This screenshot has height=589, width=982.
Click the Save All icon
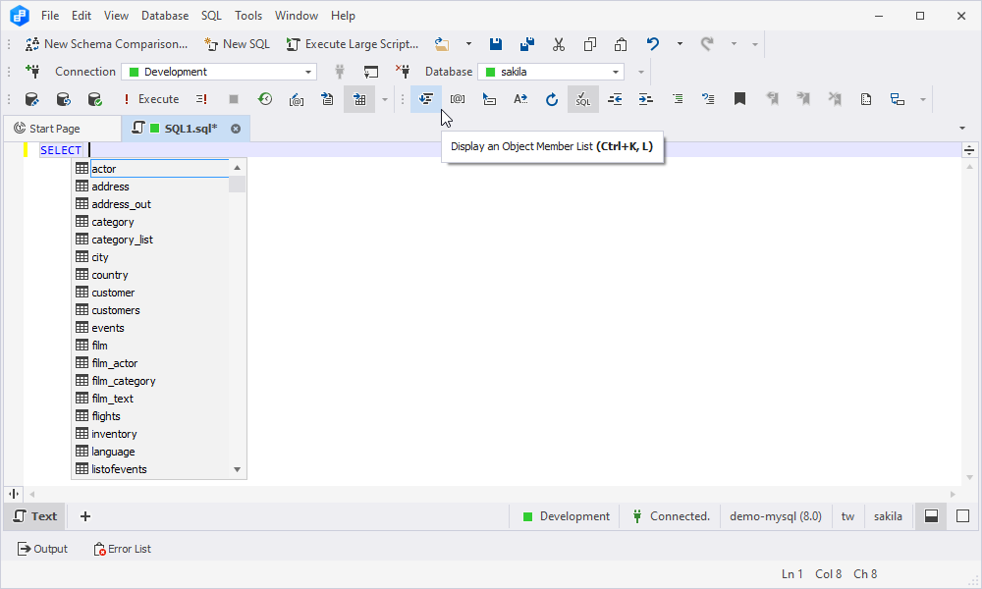pyautogui.click(x=527, y=44)
